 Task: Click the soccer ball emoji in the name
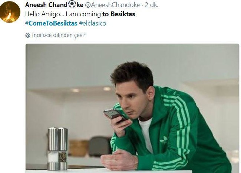tap(72, 4)
